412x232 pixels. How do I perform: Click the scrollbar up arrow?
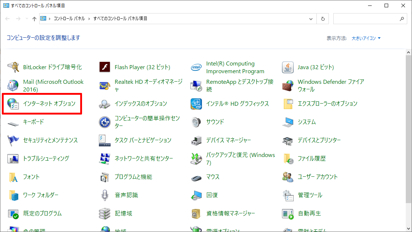point(408,52)
